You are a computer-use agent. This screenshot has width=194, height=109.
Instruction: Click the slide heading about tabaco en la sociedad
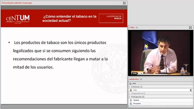pos(69,18)
